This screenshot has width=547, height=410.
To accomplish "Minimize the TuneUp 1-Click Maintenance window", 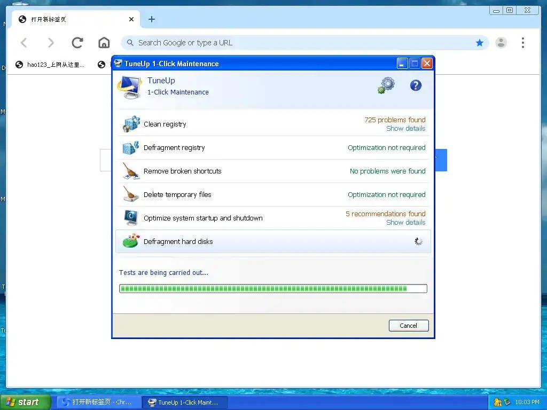I will [402, 64].
